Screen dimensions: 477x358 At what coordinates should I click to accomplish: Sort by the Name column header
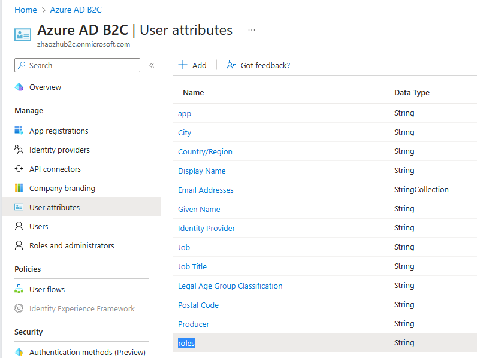click(x=193, y=92)
